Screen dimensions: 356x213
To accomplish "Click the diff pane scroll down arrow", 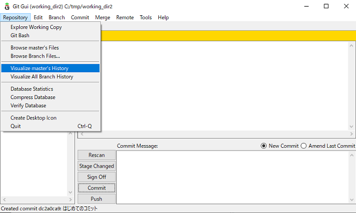I will (352, 126).
